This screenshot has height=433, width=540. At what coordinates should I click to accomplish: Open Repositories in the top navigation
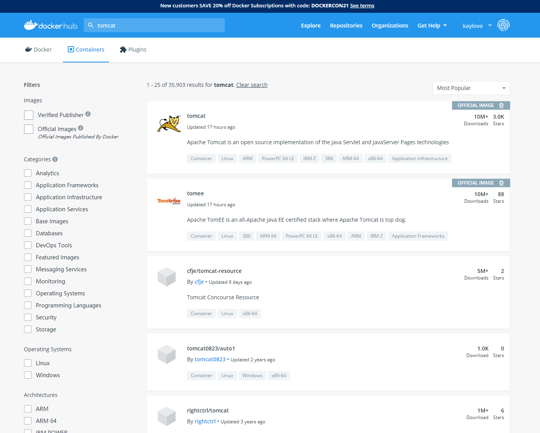coord(346,26)
